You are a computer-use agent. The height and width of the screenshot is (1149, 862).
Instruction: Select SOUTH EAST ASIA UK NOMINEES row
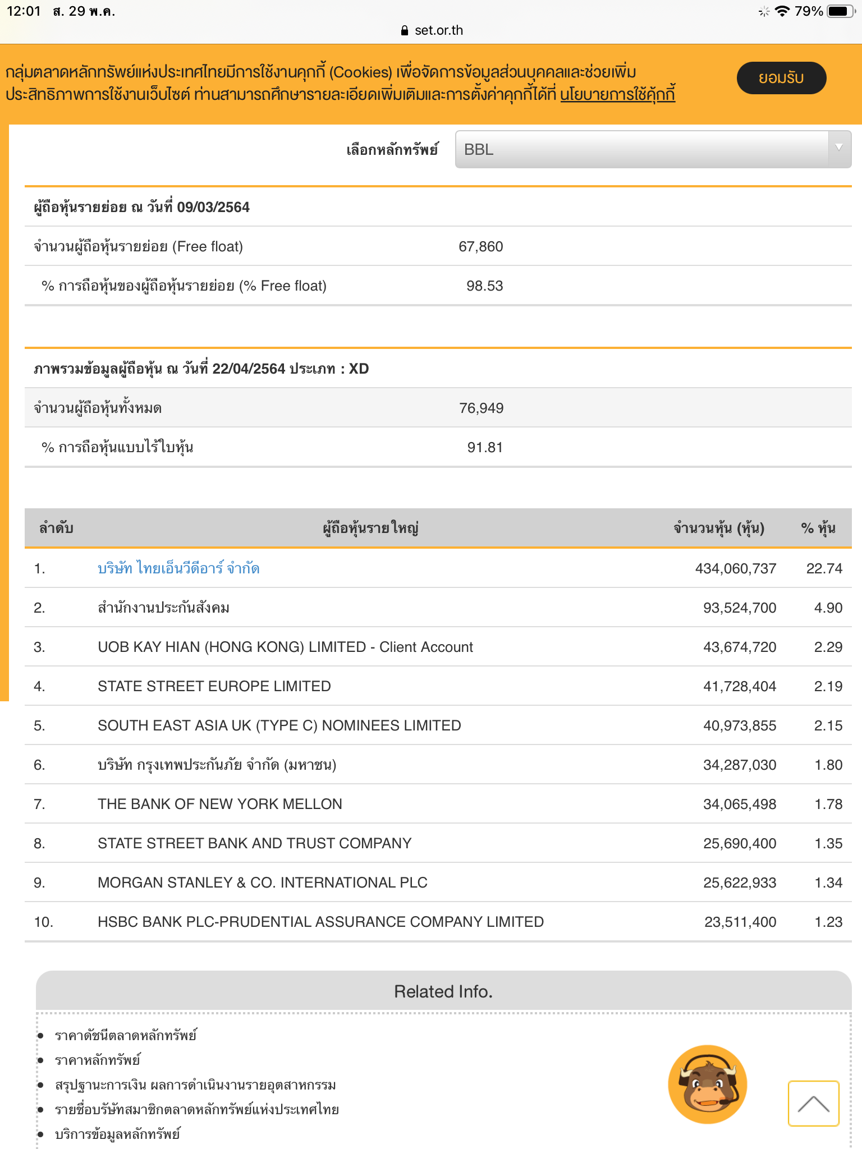click(438, 725)
